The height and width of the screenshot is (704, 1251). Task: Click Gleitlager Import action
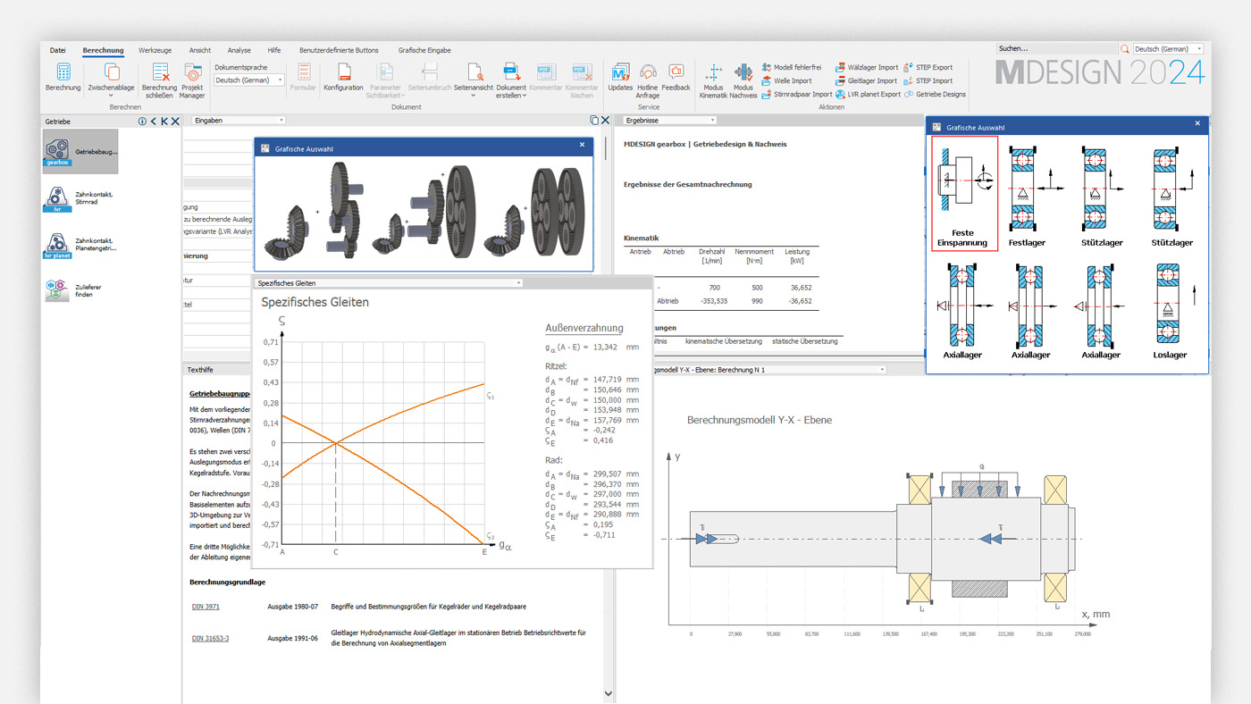coord(866,80)
